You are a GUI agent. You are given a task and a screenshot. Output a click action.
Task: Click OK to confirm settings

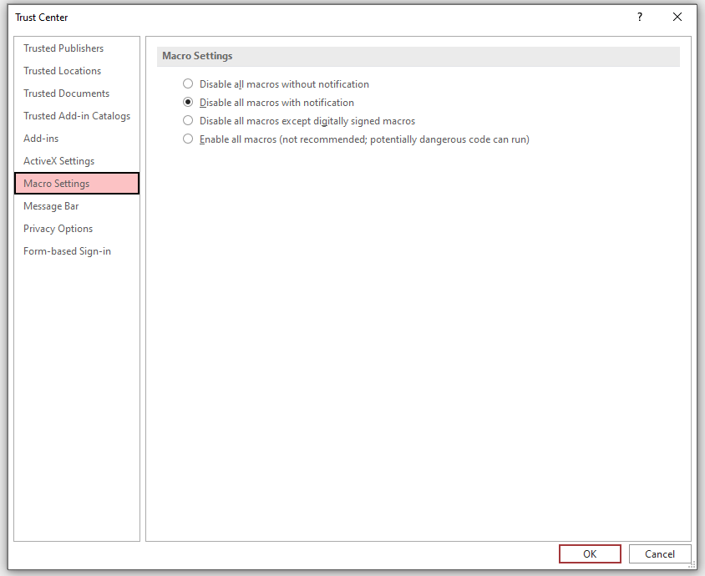tap(590, 554)
